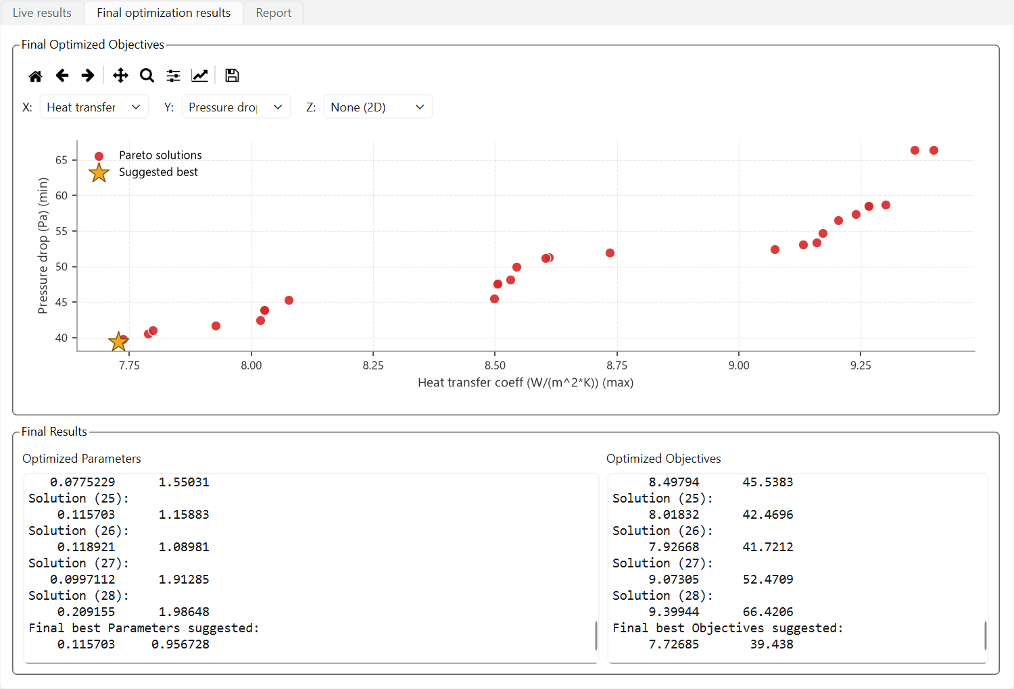The width and height of the screenshot is (1014, 689).
Task: Open the Y axis Pressure drop dropdown
Action: [236, 107]
